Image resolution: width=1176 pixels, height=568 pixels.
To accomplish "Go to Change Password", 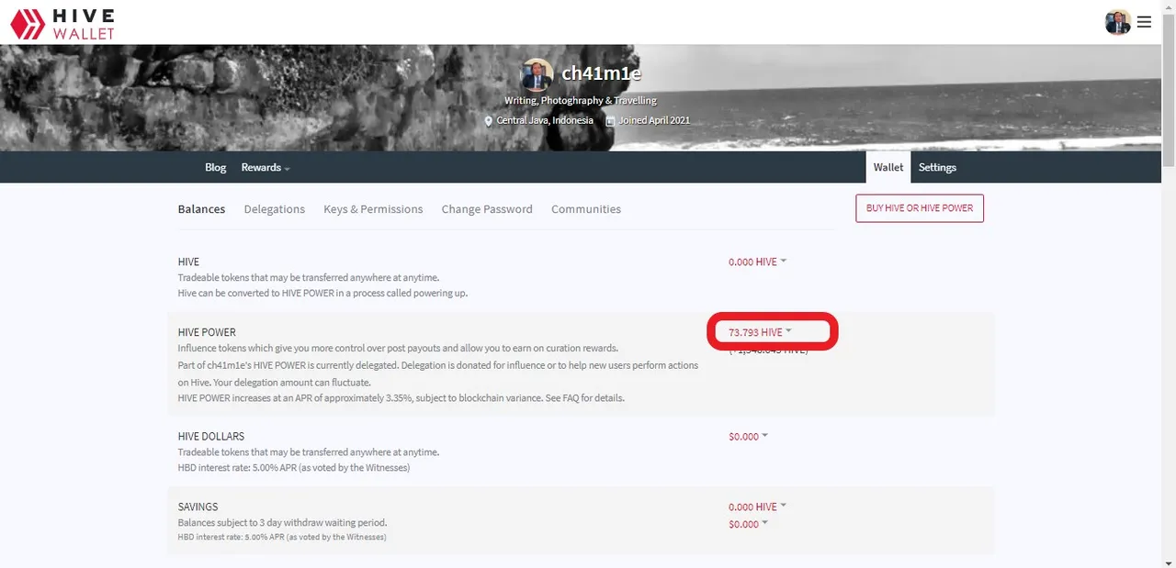I will click(487, 208).
